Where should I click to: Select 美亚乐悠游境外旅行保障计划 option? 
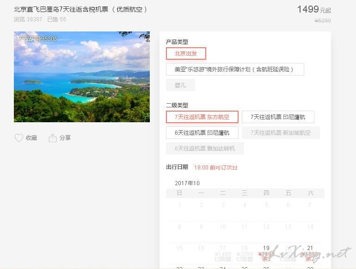click(x=235, y=69)
